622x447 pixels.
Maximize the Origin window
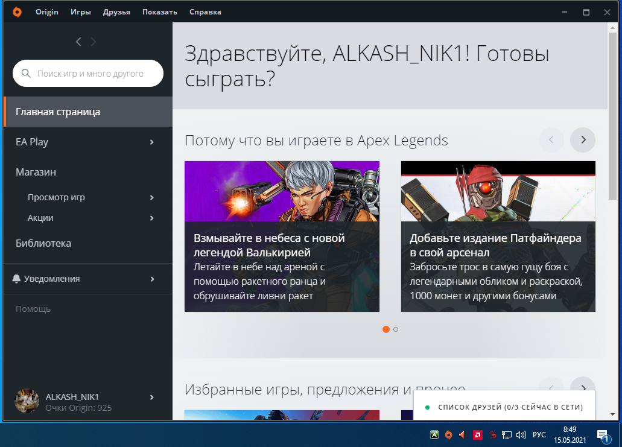pos(586,12)
